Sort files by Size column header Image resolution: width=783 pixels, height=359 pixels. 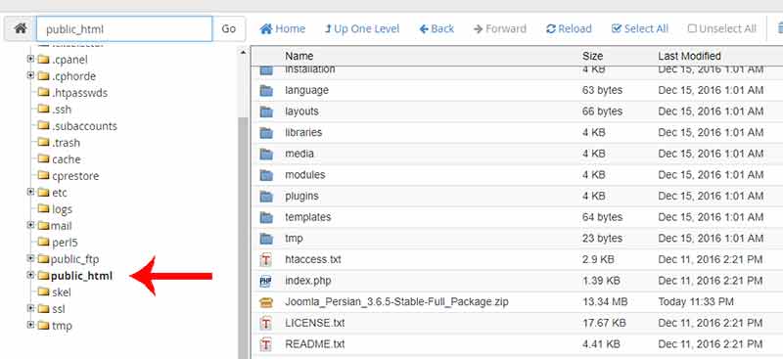tap(592, 56)
